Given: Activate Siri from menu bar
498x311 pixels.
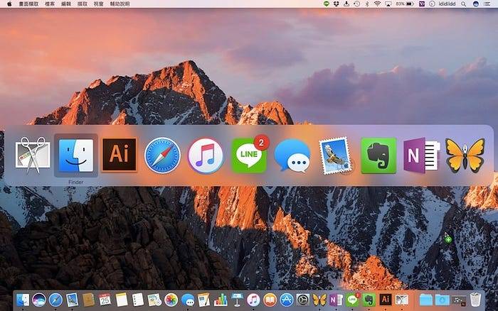Looking at the screenshot, I should (x=476, y=4).
